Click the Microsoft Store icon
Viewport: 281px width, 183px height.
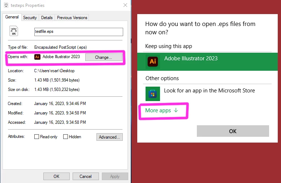pyautogui.click(x=153, y=94)
